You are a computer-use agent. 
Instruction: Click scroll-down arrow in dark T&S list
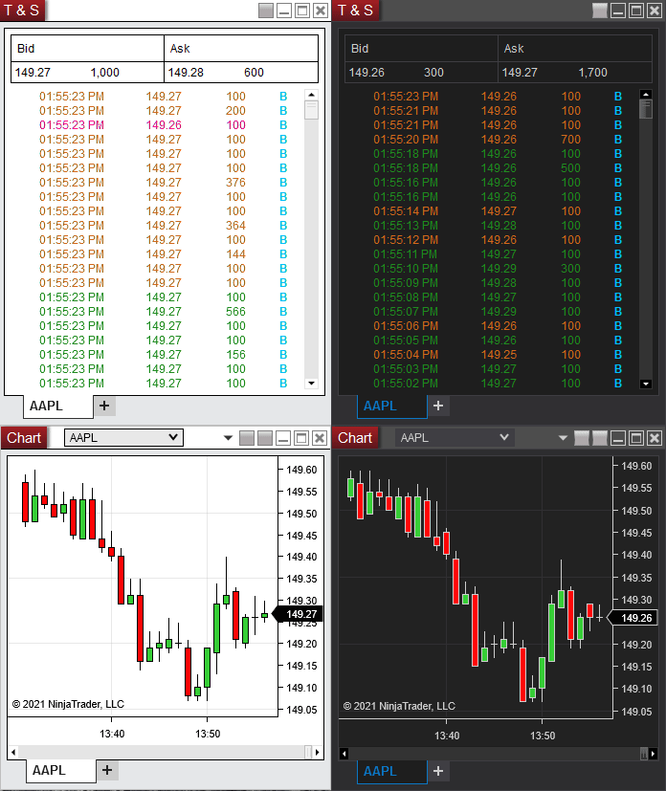click(646, 384)
